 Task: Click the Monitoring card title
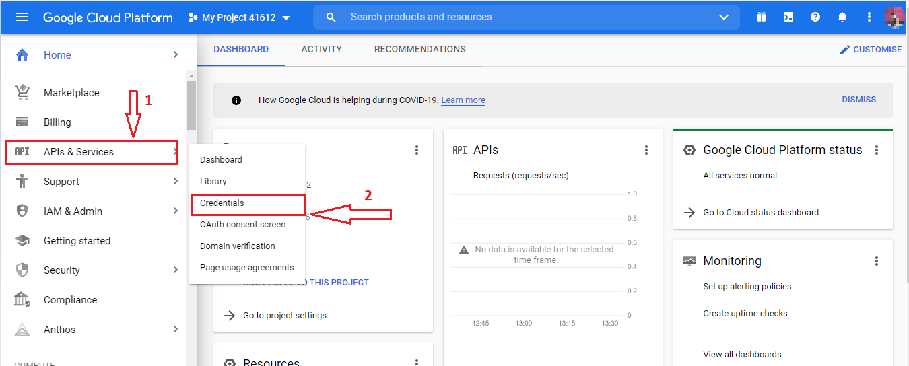(732, 261)
